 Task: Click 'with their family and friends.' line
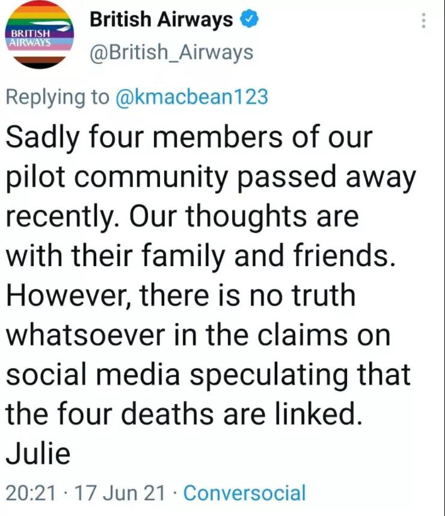point(200,256)
